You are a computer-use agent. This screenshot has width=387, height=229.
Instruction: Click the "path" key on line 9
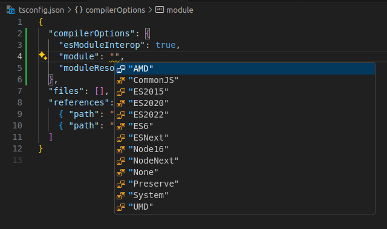click(84, 114)
